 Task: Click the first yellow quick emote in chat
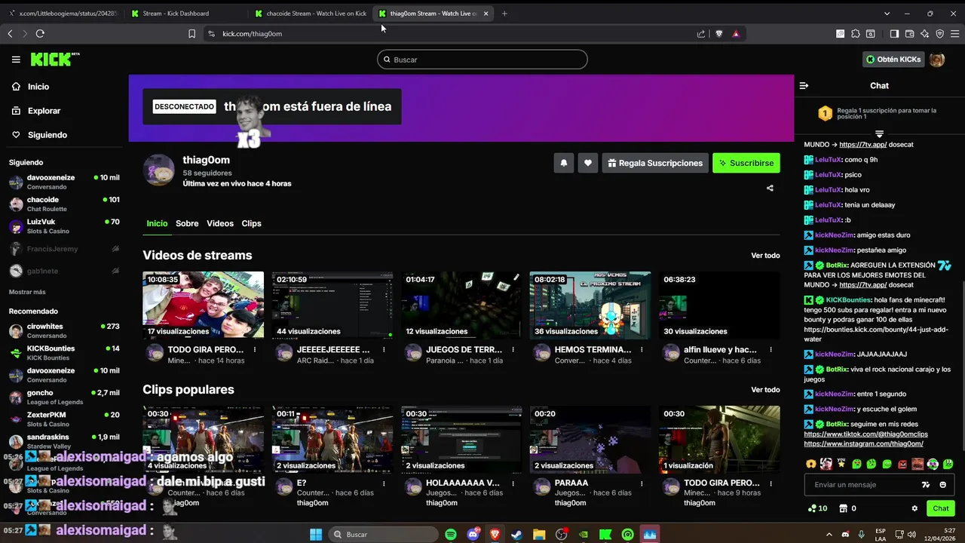coord(810,464)
